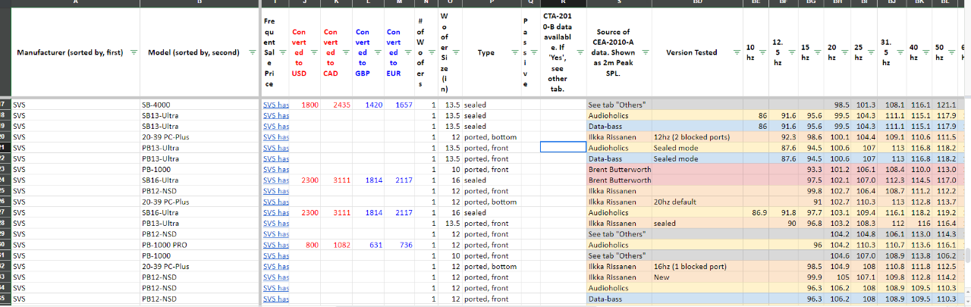Click the Converted to GBP filter icon
The image size is (971, 307).
[x=377, y=52]
